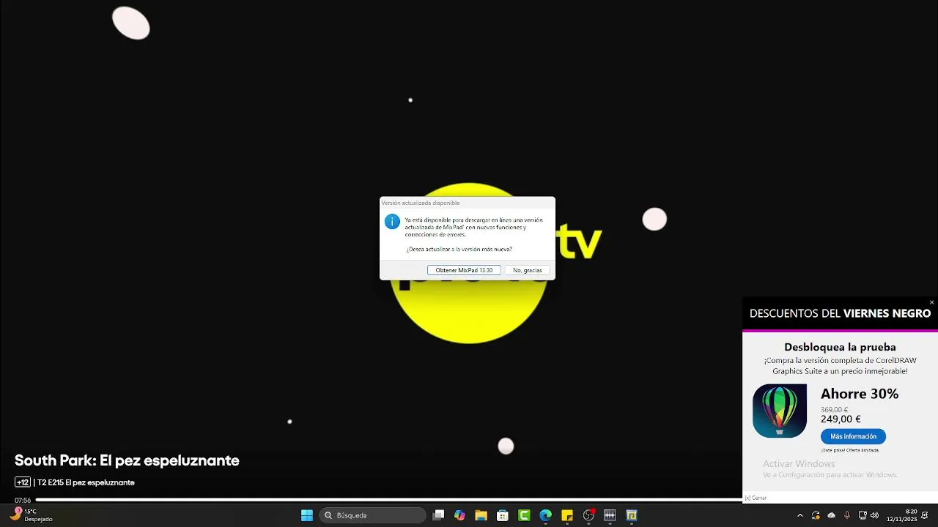The width and height of the screenshot is (938, 527).
Task: Click the +12 age rating badge
Action: click(x=22, y=482)
